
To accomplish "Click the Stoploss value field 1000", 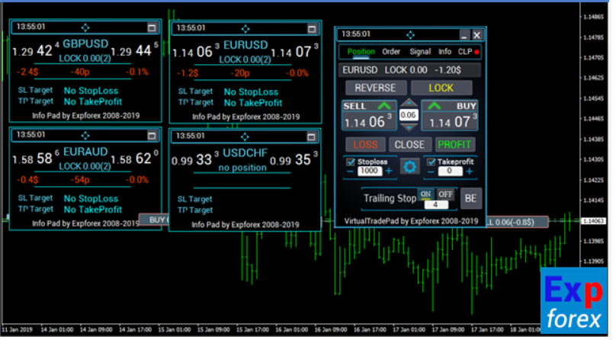I will 369,171.
